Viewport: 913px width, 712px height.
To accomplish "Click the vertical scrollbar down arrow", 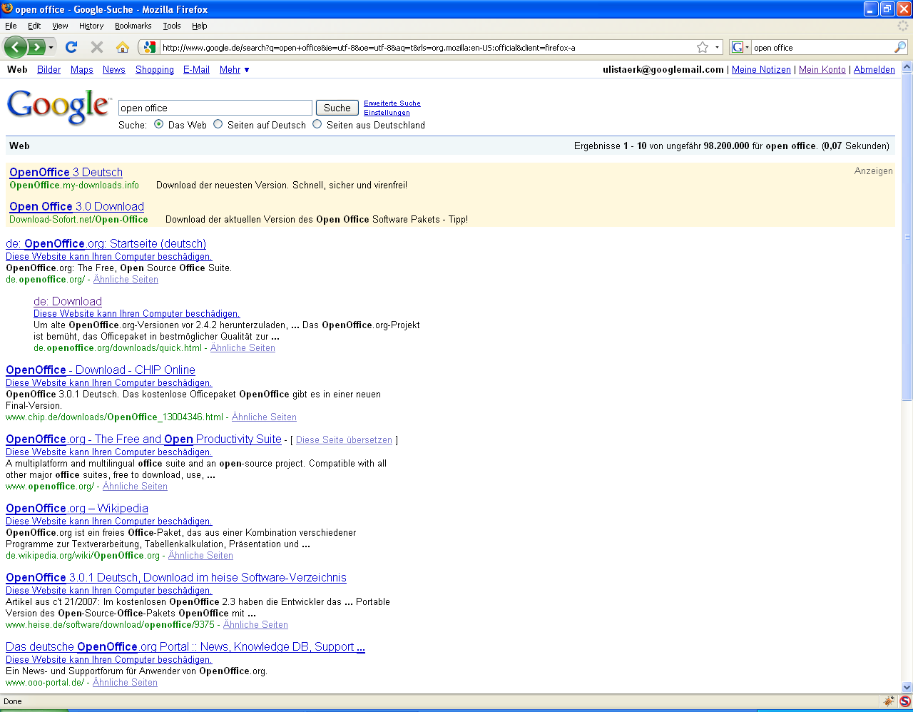I will (x=907, y=687).
